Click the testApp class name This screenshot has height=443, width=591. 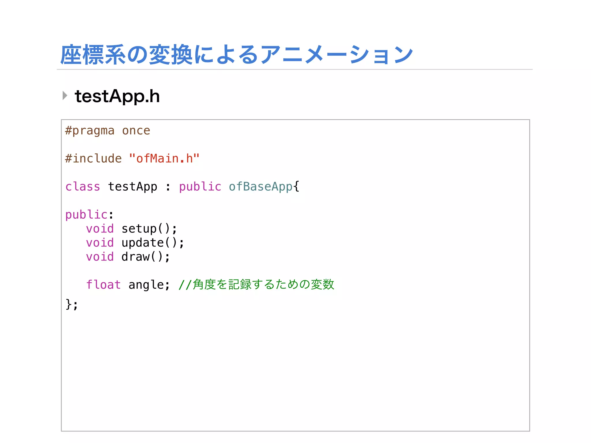tap(133, 187)
